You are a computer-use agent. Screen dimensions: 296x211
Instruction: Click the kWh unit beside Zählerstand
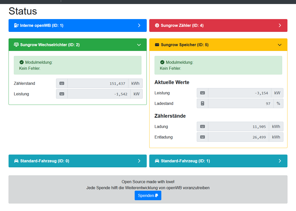pyautogui.click(x=135, y=83)
